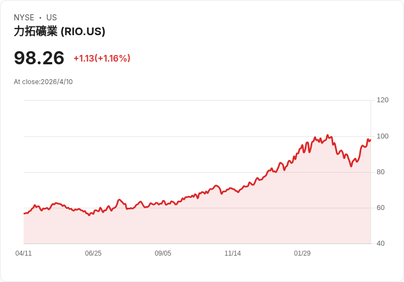Click the rightmost end of the price line
Screen dimensions: 404x282
371,140
